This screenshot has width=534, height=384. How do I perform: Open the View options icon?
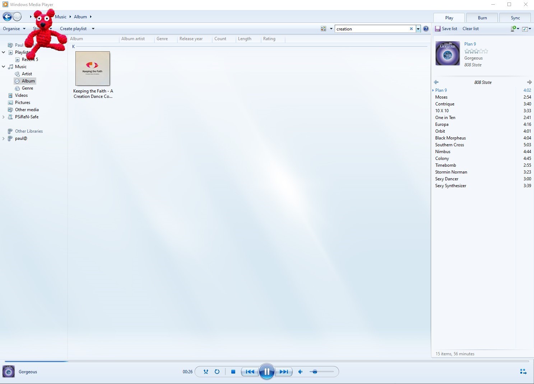[324, 29]
